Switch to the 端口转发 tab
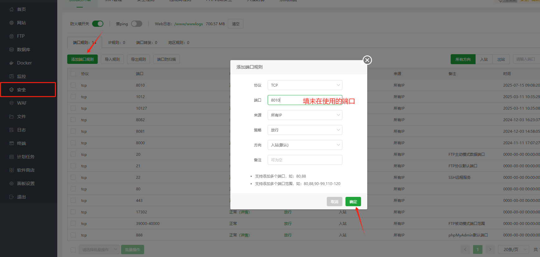This screenshot has width=540, height=257. click(x=147, y=43)
